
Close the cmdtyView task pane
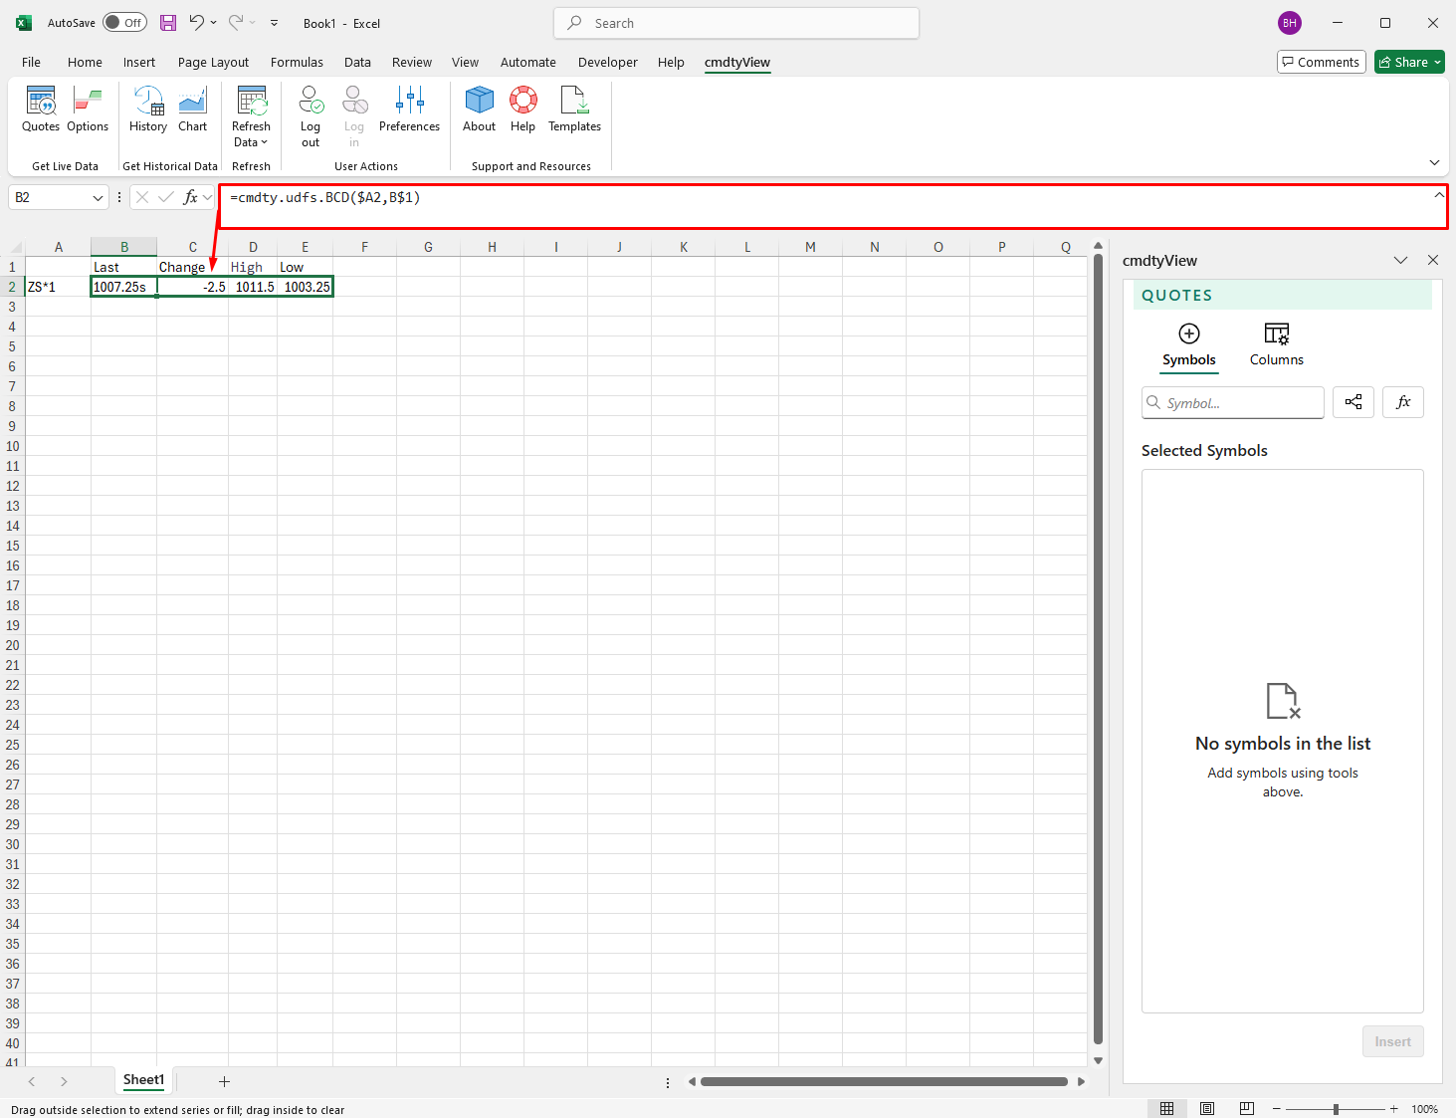[x=1433, y=260]
